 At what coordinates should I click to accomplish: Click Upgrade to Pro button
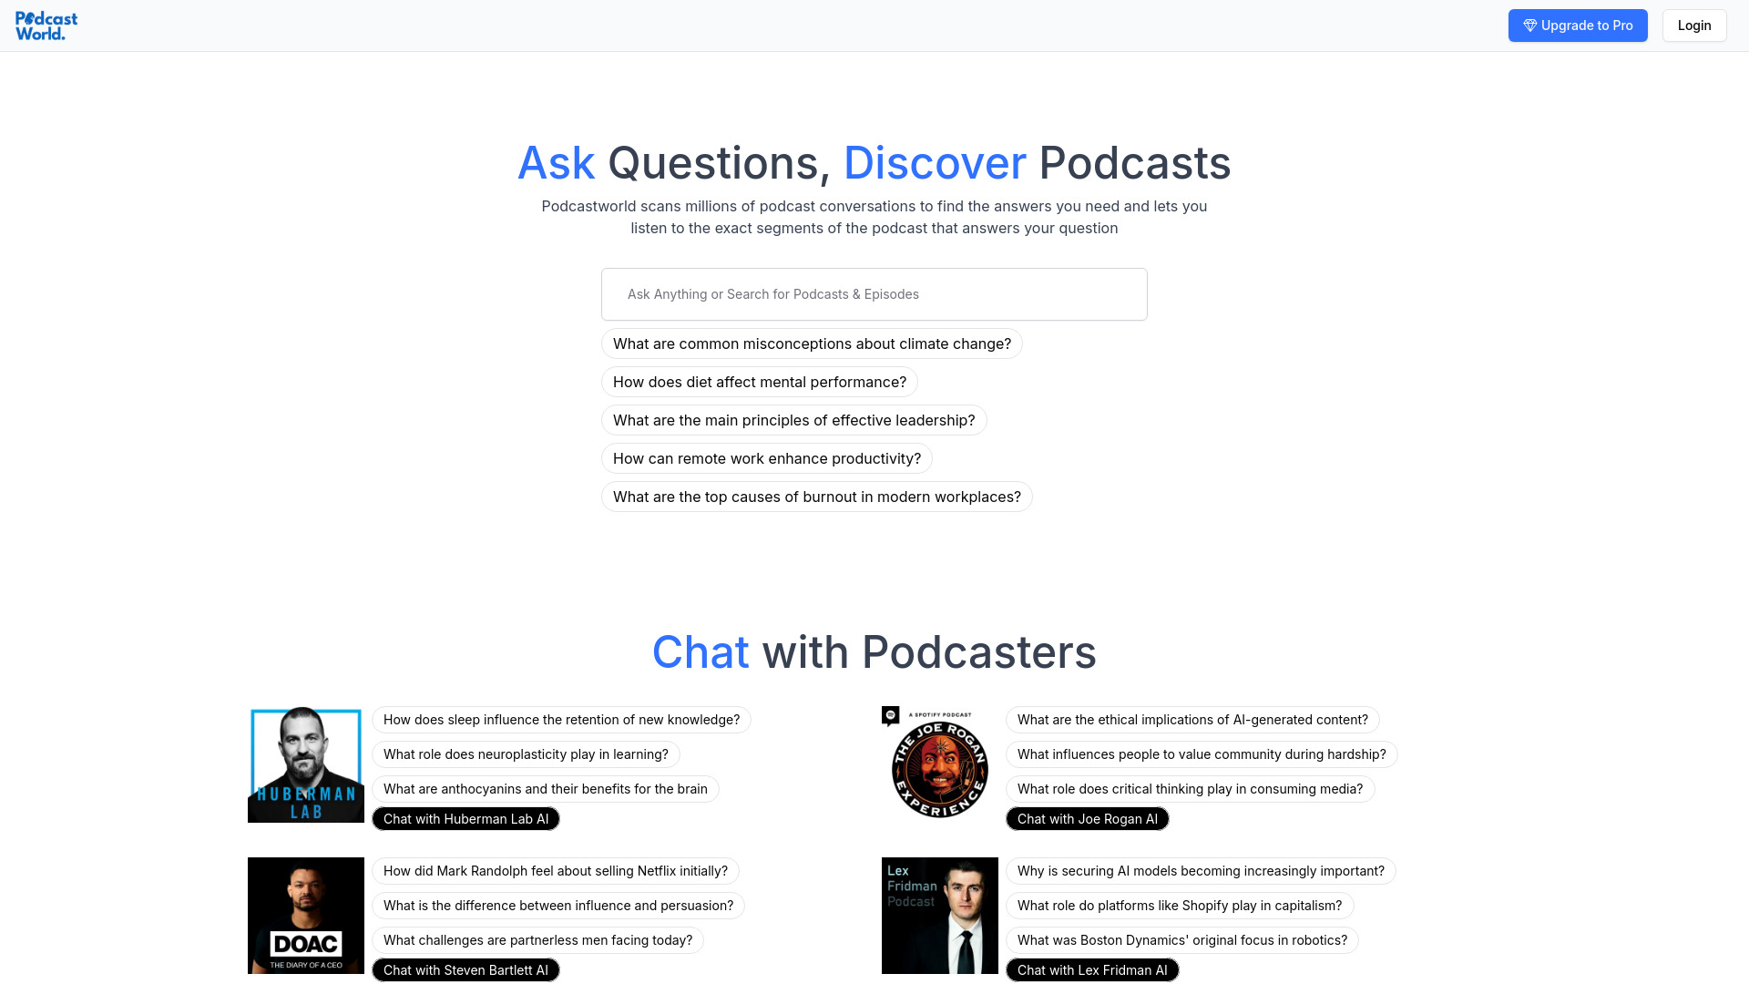coord(1577,26)
